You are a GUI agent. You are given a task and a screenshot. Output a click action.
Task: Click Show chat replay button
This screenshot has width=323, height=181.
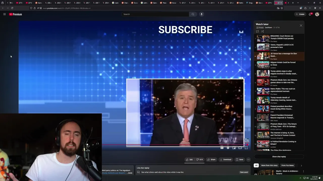(x=279, y=157)
